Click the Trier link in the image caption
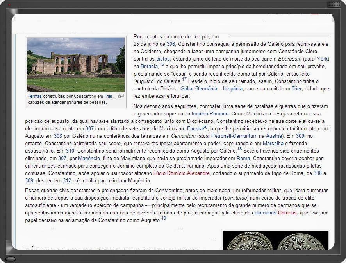 [x=108, y=96]
